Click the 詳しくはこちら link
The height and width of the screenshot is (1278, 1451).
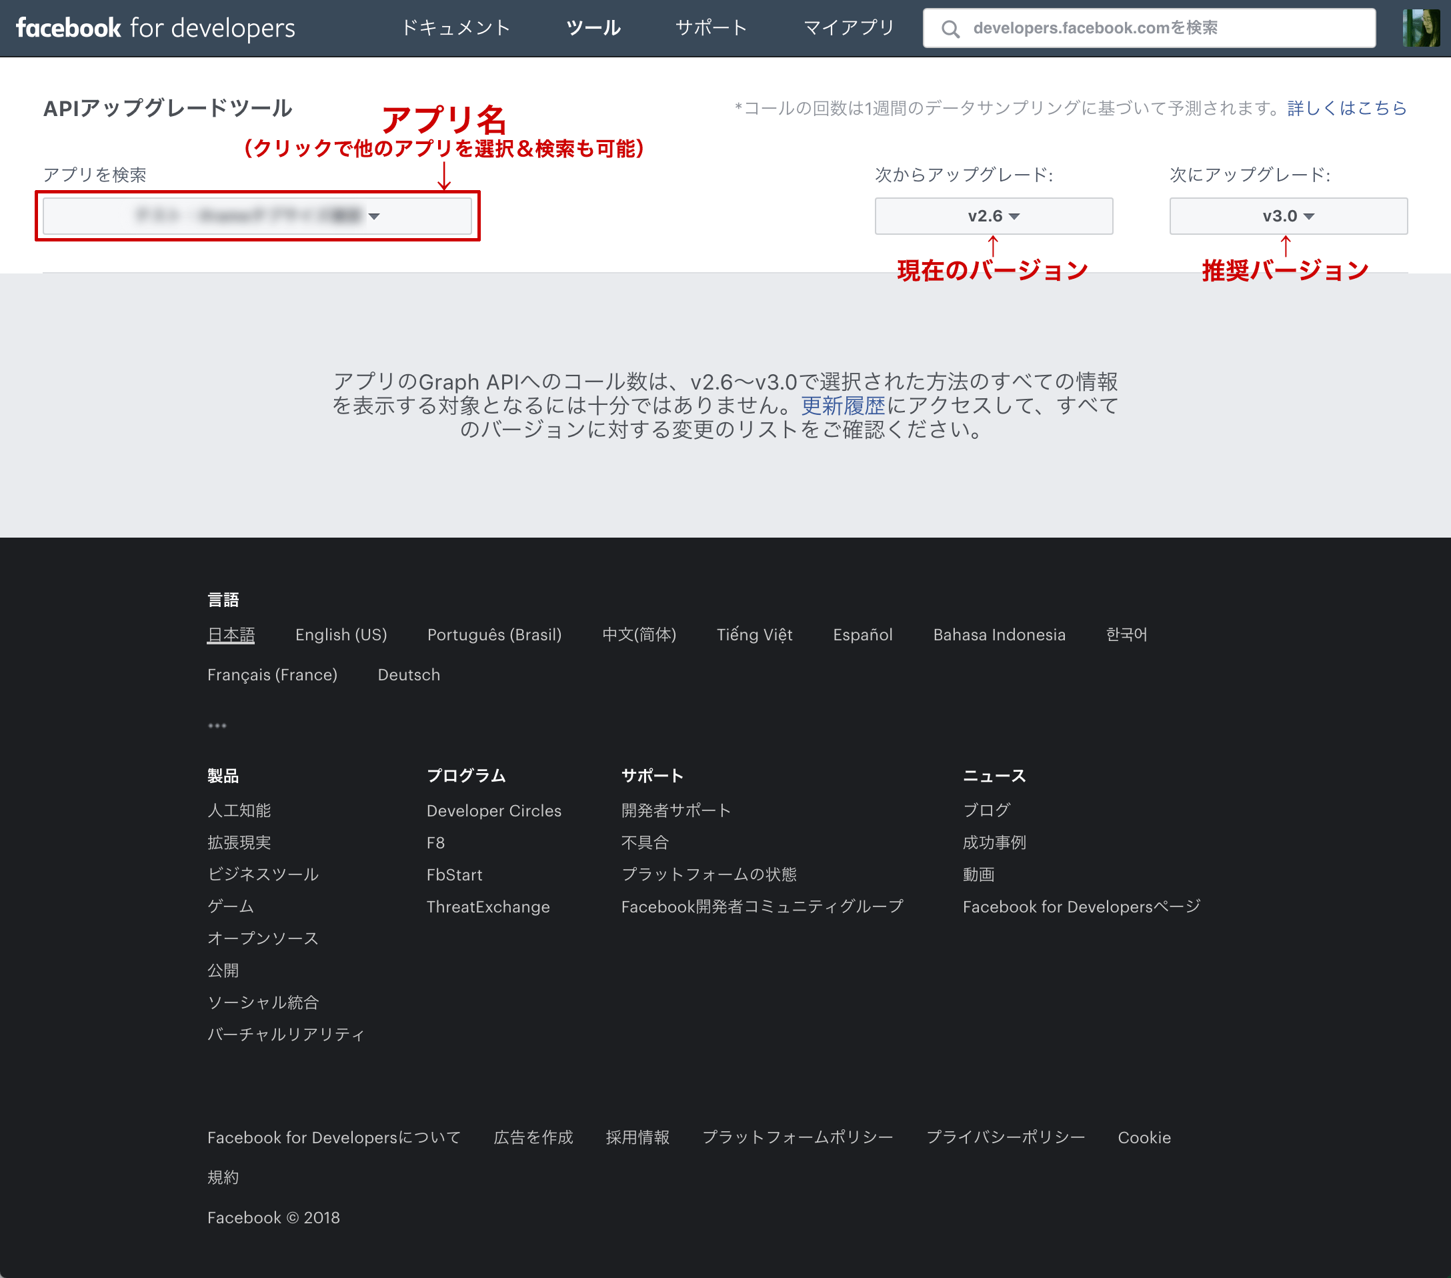pos(1347,108)
